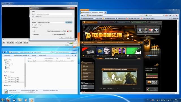Open the Audio menu in VLC
This screenshot has height=102, width=181.
coord(17,6)
